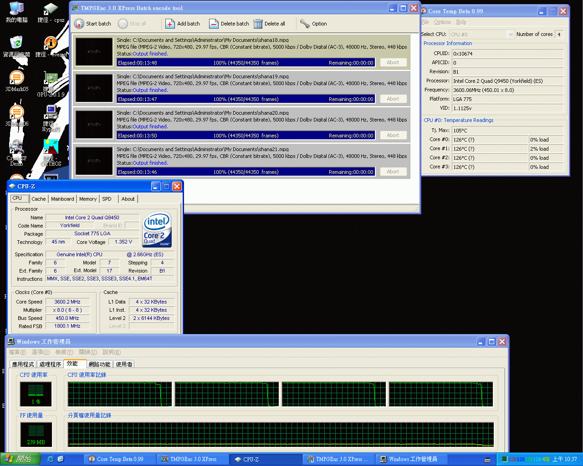Select the 3DMark06 desktop shortcut

pyautogui.click(x=16, y=116)
